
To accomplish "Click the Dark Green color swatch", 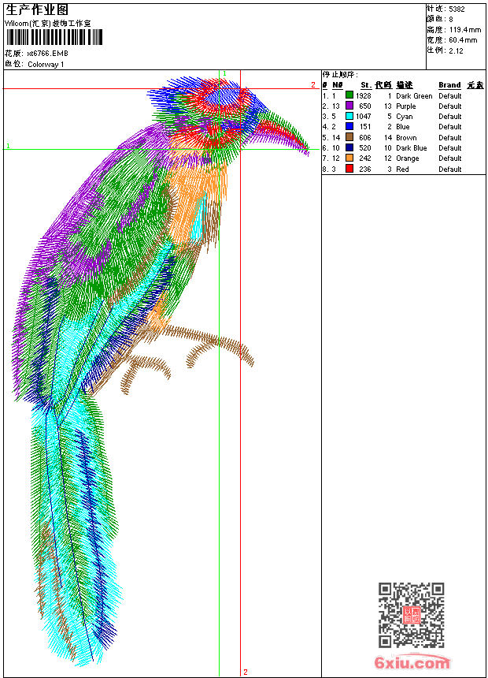I will pyautogui.click(x=349, y=95).
